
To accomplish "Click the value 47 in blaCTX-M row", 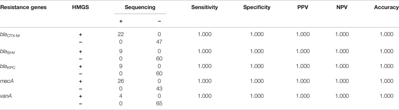I will pos(159,42).
